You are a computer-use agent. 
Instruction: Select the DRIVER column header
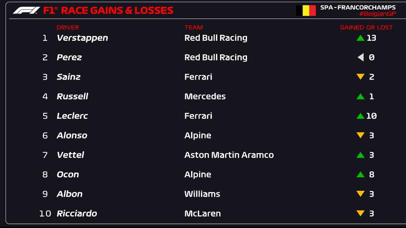pos(68,27)
